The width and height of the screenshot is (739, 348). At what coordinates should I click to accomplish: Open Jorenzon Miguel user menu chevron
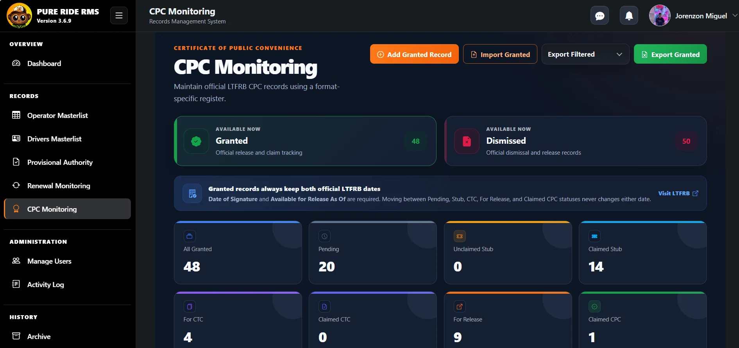point(735,16)
